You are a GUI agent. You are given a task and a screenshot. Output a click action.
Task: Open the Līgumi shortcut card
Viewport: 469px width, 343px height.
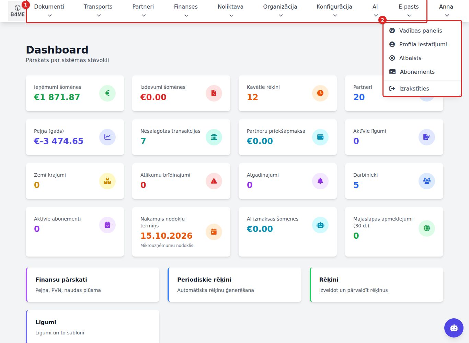pyautogui.click(x=93, y=327)
